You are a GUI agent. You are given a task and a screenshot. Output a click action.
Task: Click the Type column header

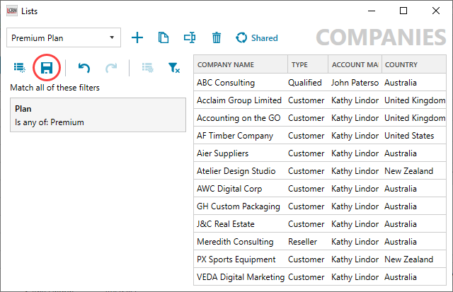click(x=306, y=65)
